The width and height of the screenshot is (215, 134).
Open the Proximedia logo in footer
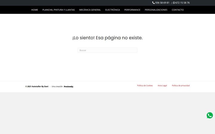coord(69,87)
